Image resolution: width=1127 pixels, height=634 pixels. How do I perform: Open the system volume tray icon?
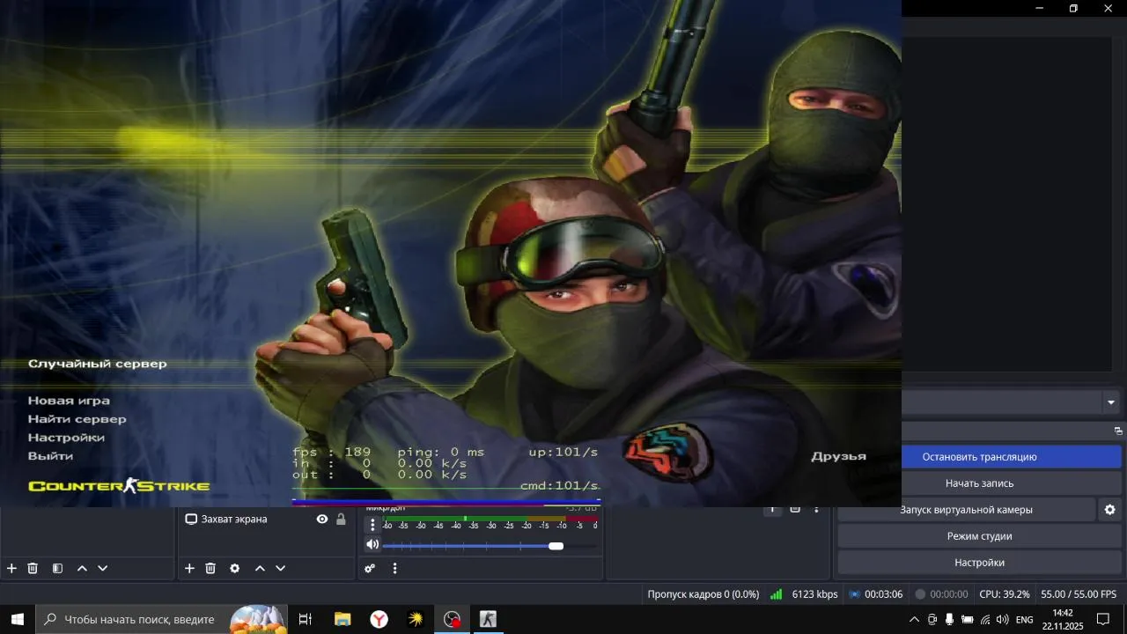tap(1002, 620)
